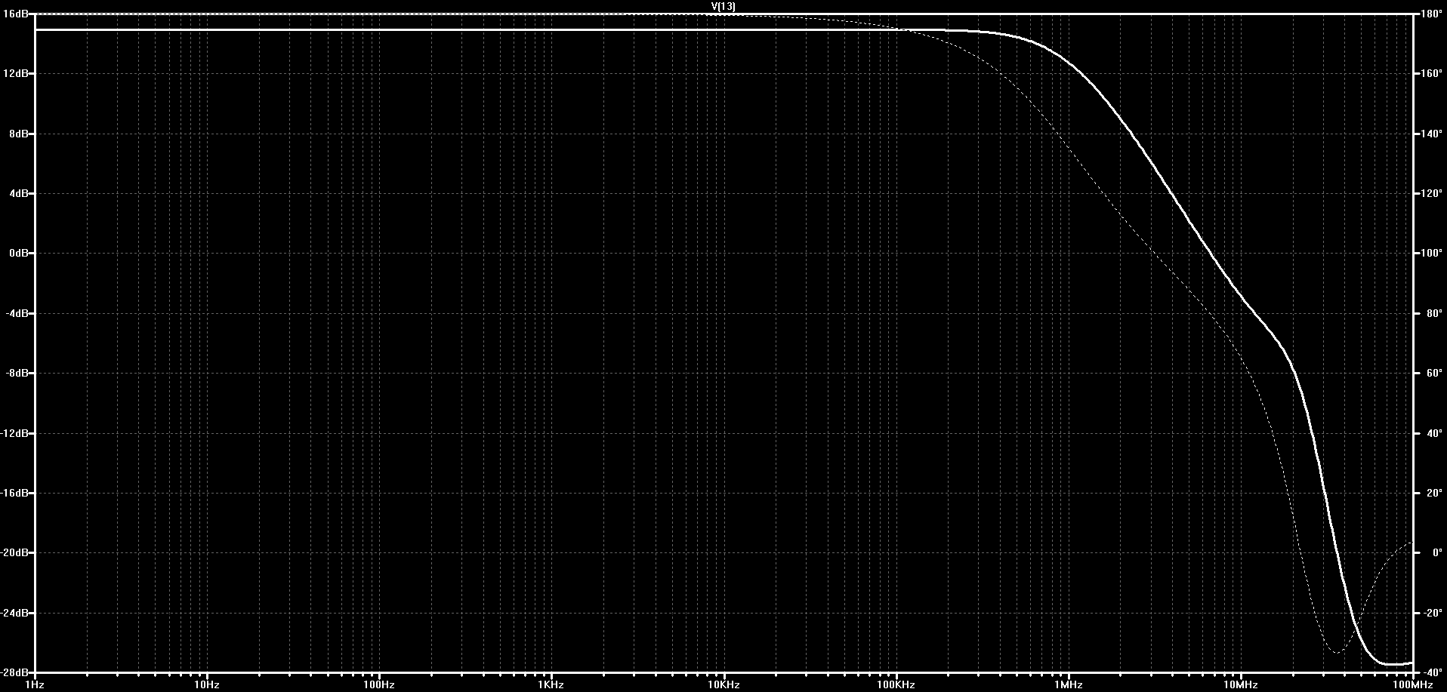This screenshot has width=1447, height=692.
Task: Click the 100Hz frequency axis label
Action: [x=379, y=685]
